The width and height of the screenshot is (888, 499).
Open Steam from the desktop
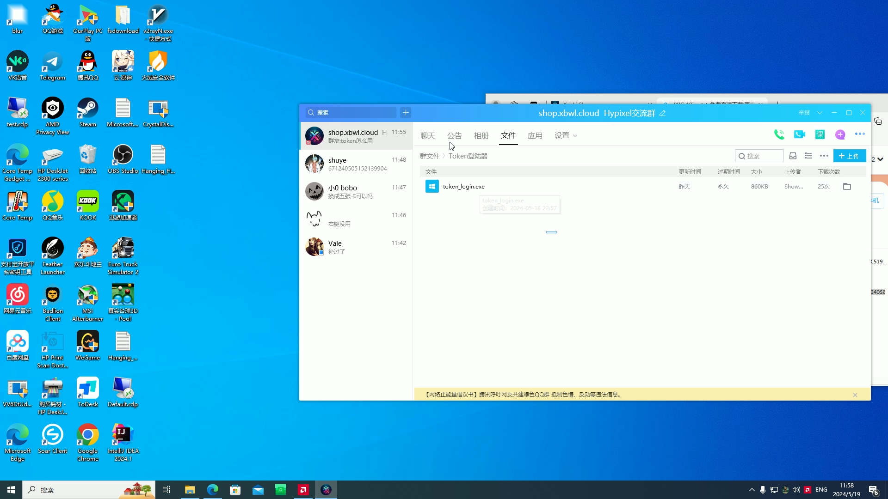(87, 112)
